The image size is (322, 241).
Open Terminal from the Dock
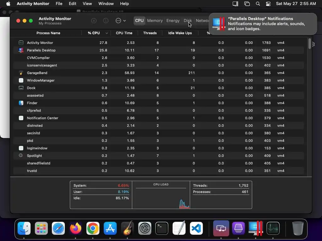pyautogui.click(x=162, y=228)
